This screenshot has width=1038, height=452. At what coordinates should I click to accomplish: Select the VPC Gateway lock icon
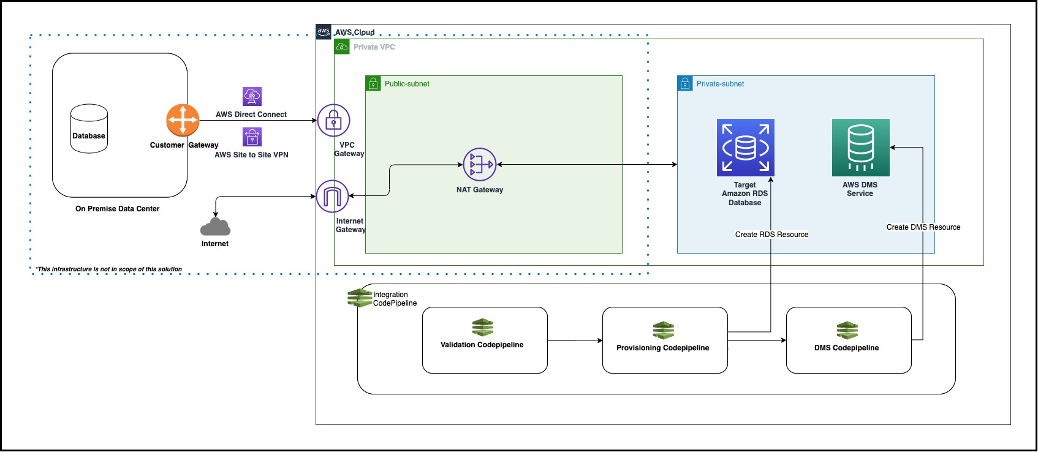(333, 121)
